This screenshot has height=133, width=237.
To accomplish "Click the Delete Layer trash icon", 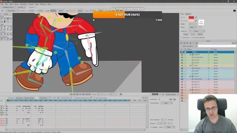I will [x=191, y=43].
